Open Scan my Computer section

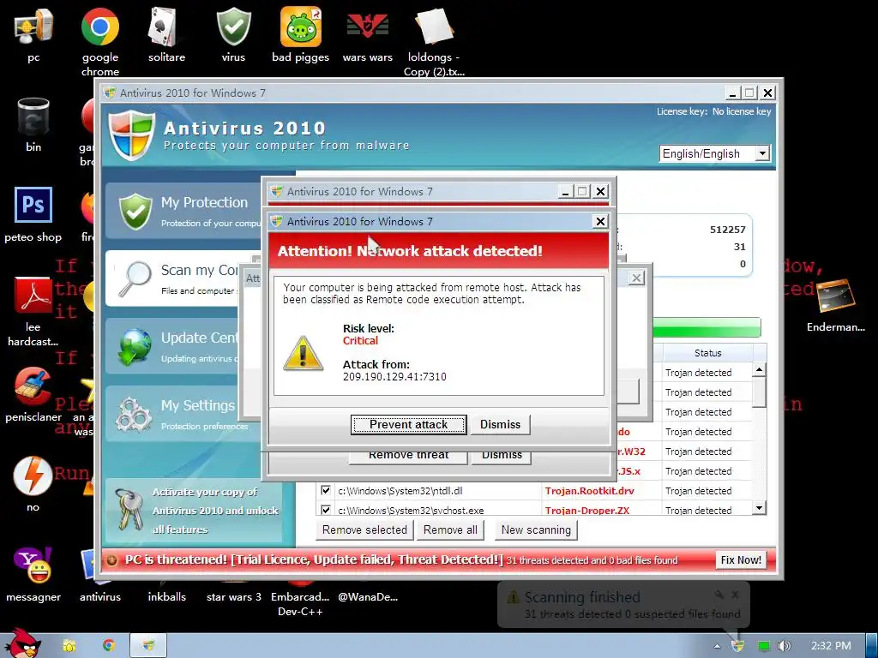coord(172,278)
